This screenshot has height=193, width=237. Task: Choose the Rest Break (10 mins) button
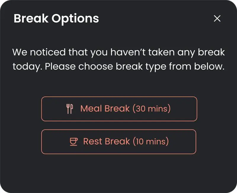pyautogui.click(x=118, y=142)
